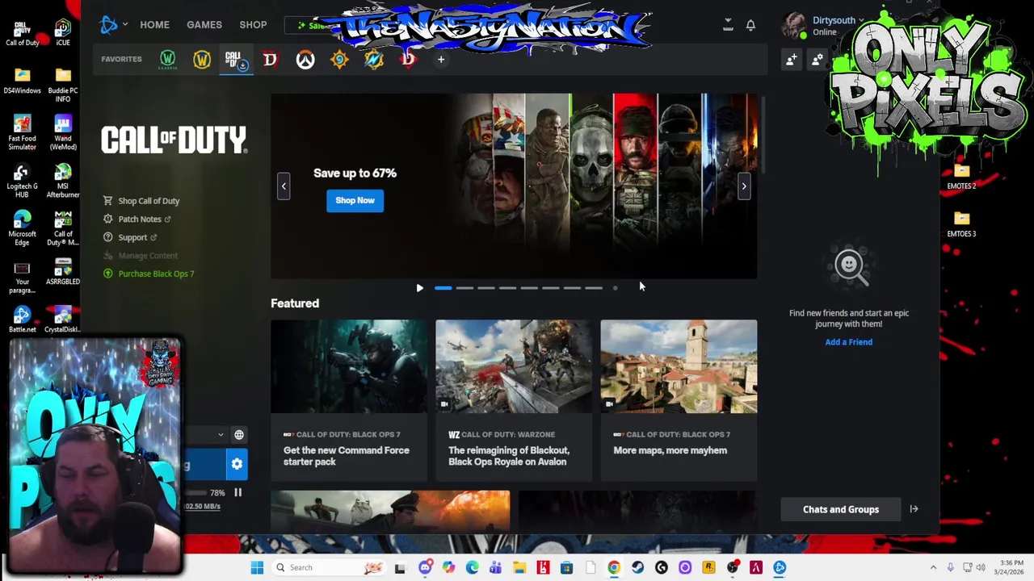Screen dimensions: 1034x581
Task: Open the EMOTES 2 desktop folder
Action: [x=961, y=177]
